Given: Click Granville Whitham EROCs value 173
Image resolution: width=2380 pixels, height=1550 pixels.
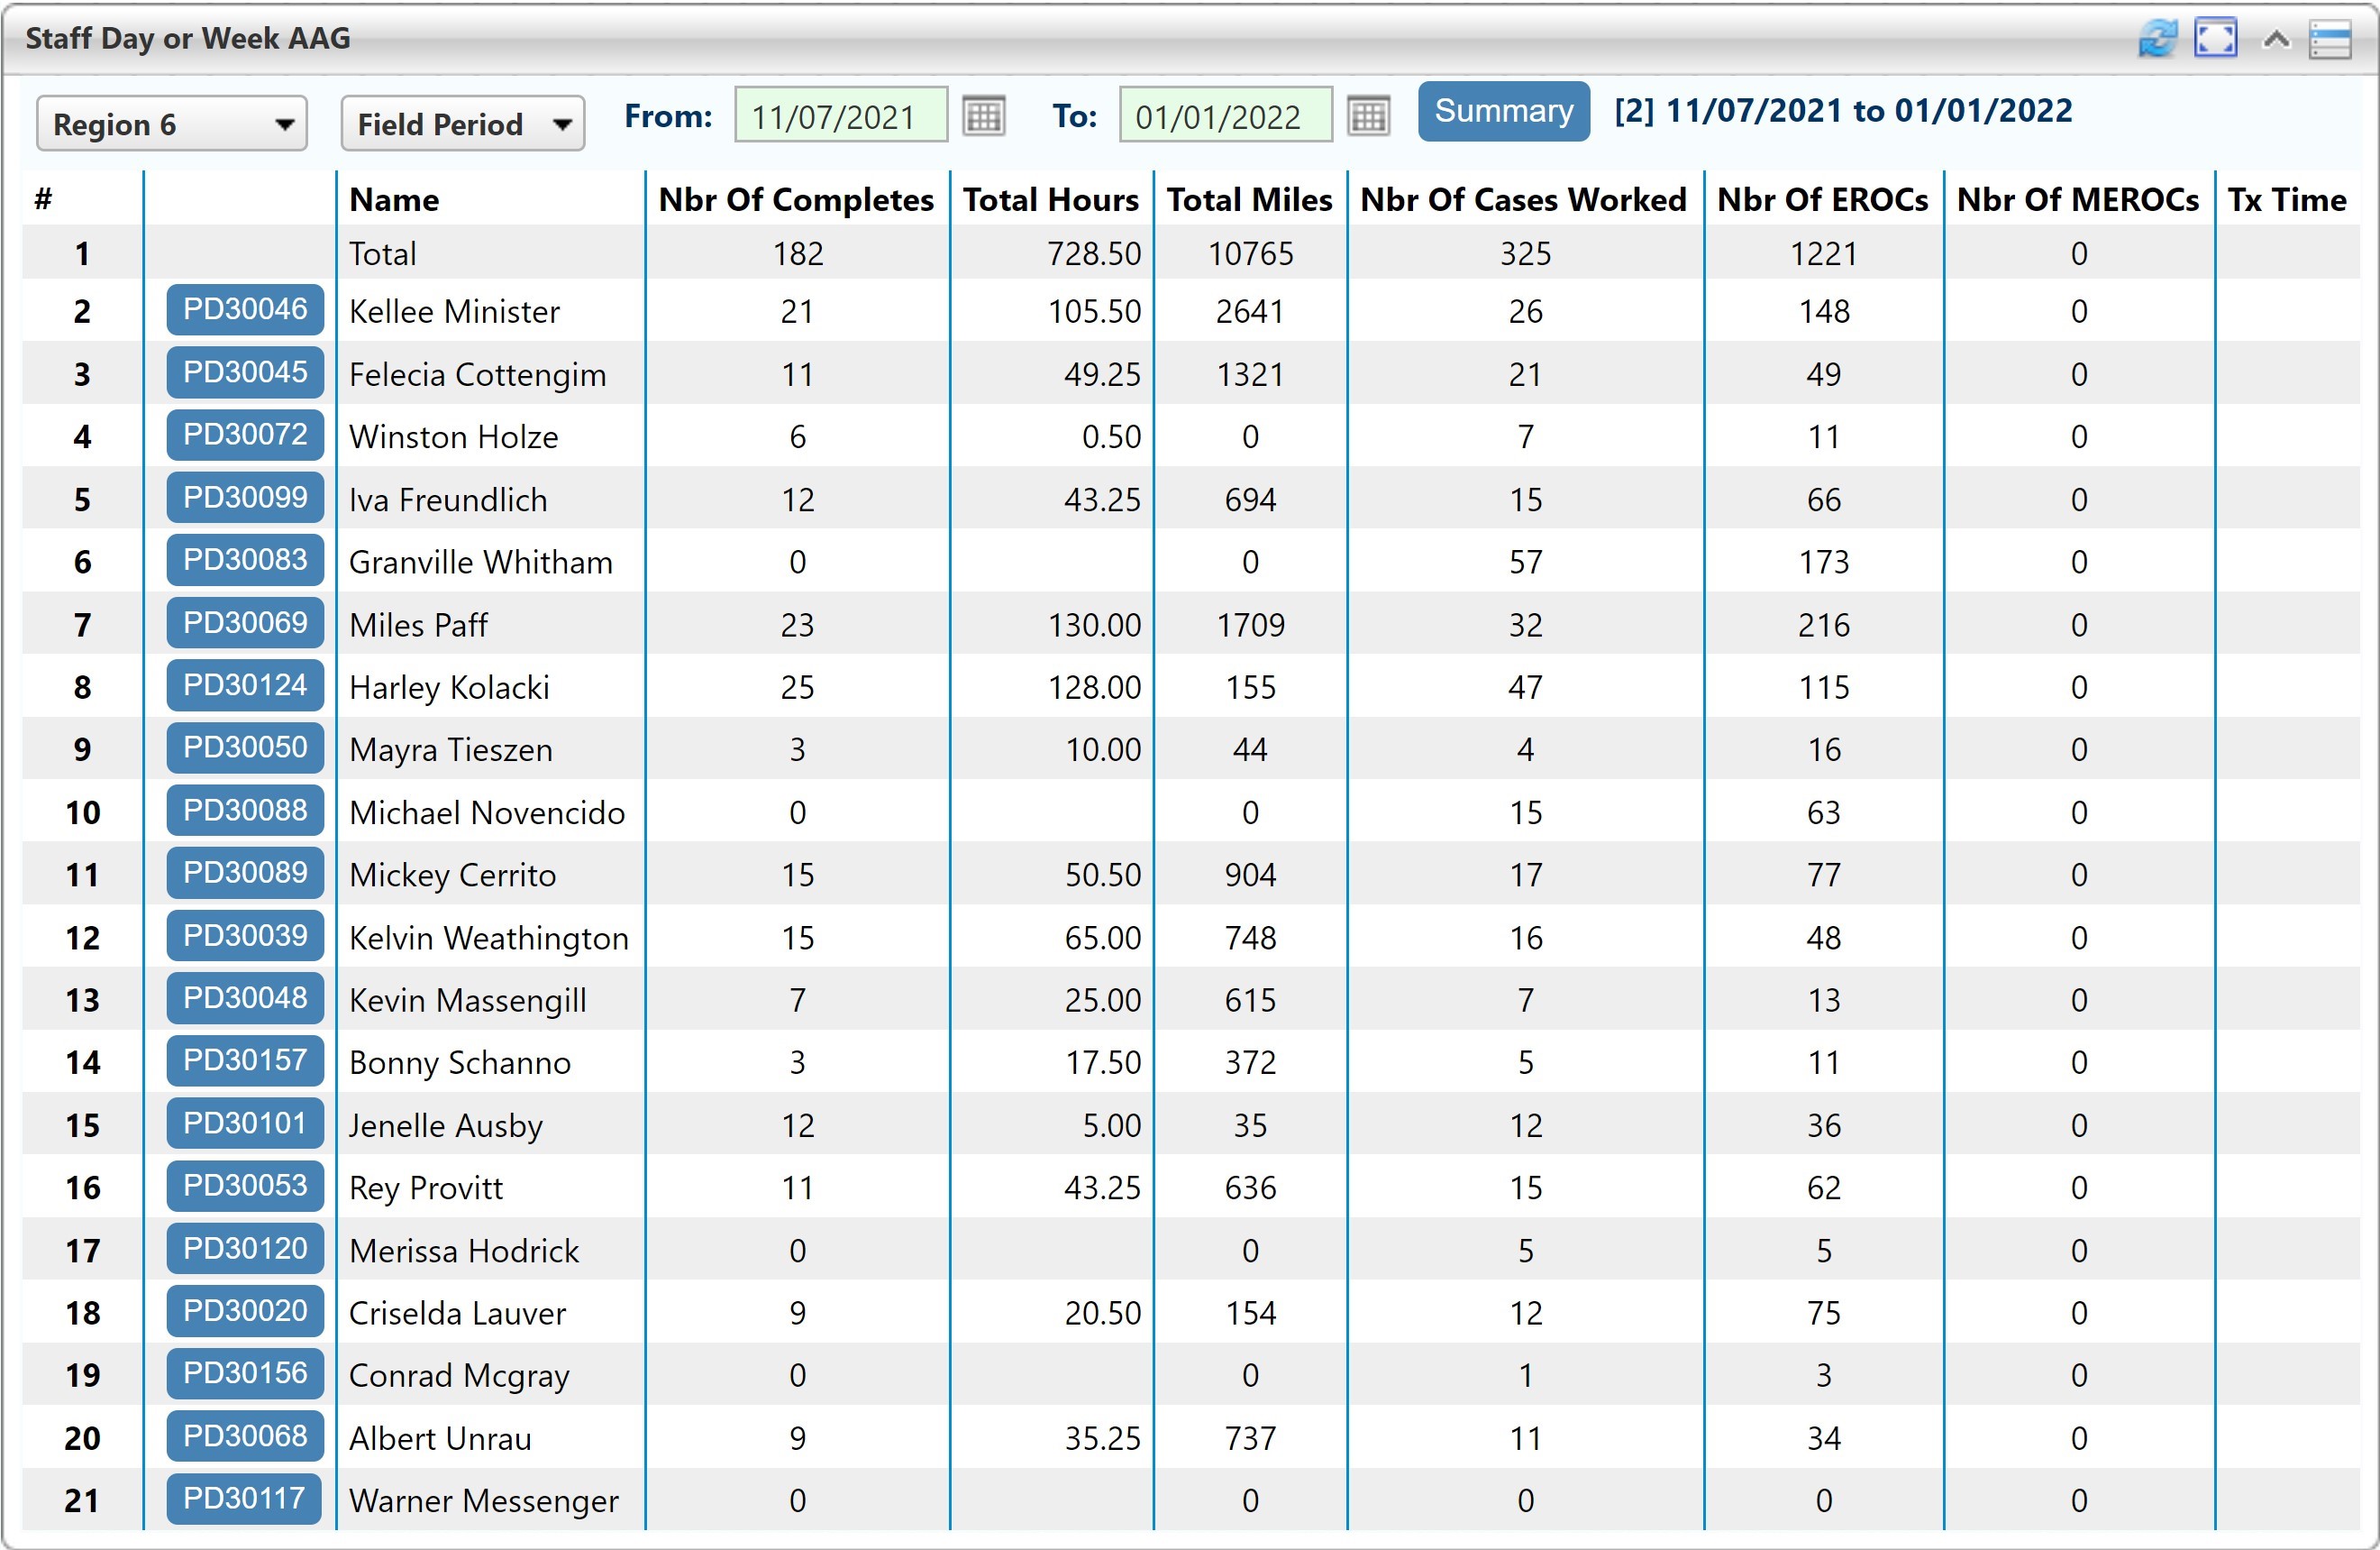Looking at the screenshot, I should point(1823,563).
